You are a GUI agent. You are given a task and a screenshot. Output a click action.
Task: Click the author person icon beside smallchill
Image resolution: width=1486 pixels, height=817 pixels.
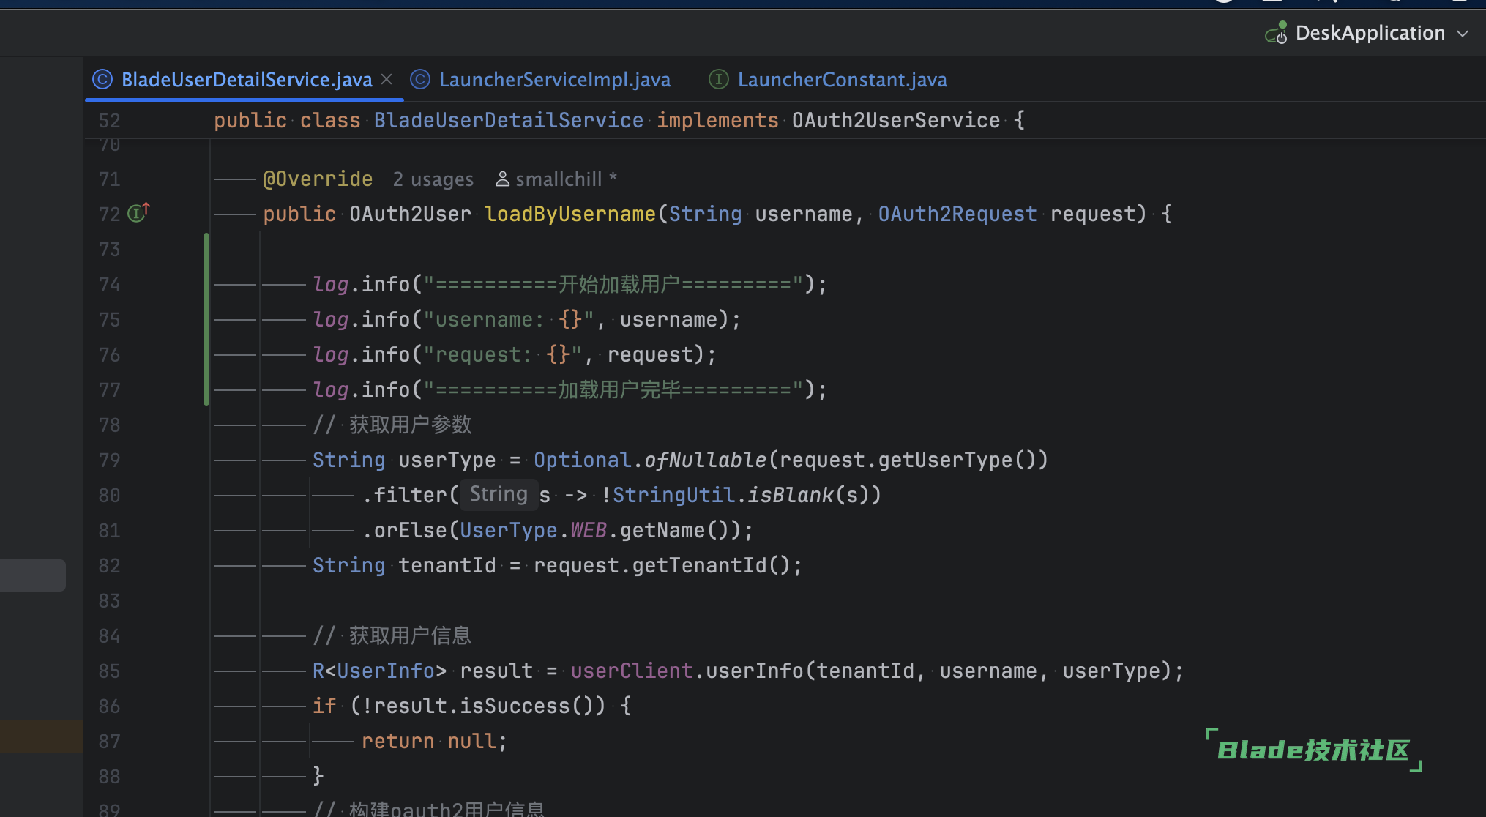pyautogui.click(x=502, y=179)
